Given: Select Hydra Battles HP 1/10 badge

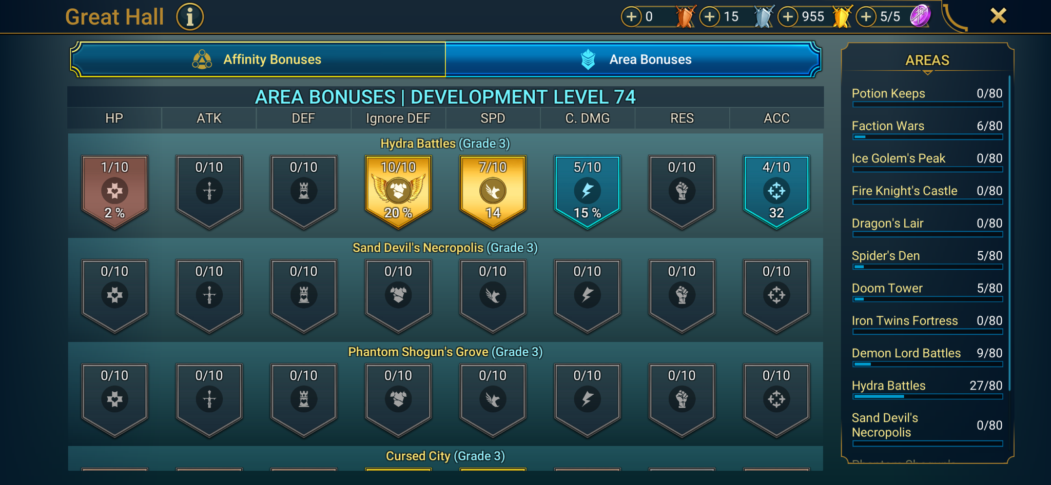Looking at the screenshot, I should click(114, 192).
